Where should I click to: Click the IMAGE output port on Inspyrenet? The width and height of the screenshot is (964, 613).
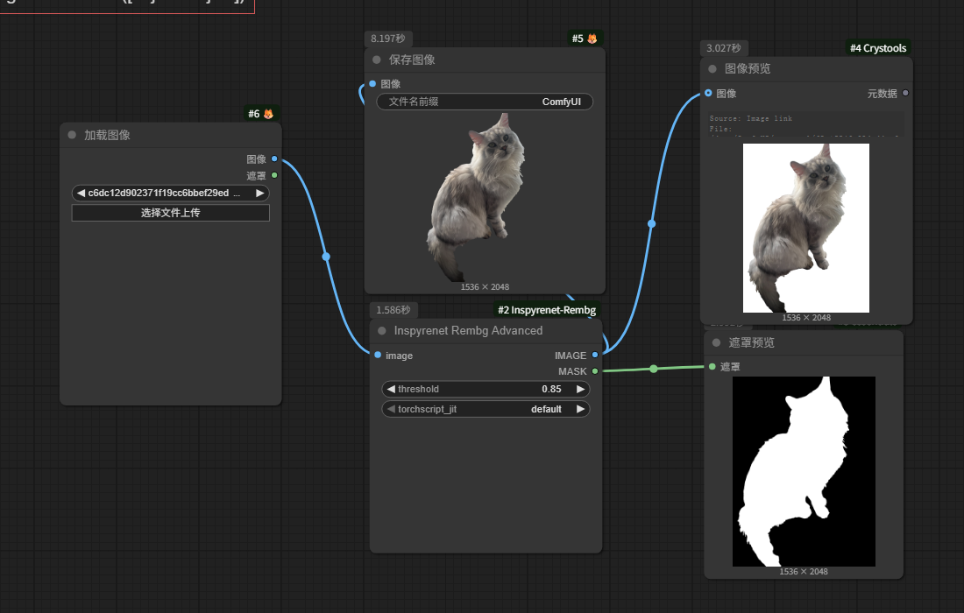pyautogui.click(x=594, y=355)
